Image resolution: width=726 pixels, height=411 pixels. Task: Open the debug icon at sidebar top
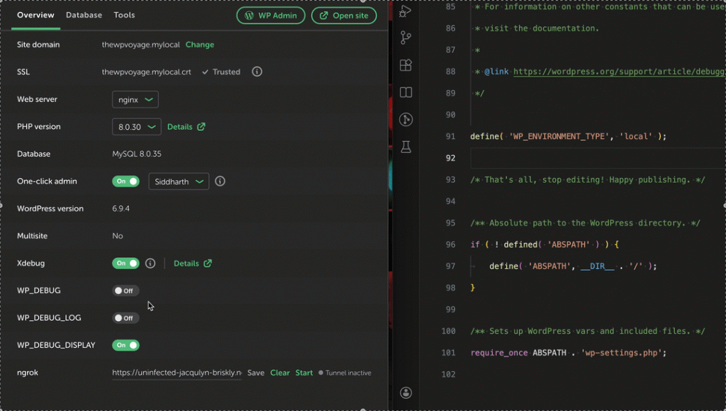[x=406, y=11]
